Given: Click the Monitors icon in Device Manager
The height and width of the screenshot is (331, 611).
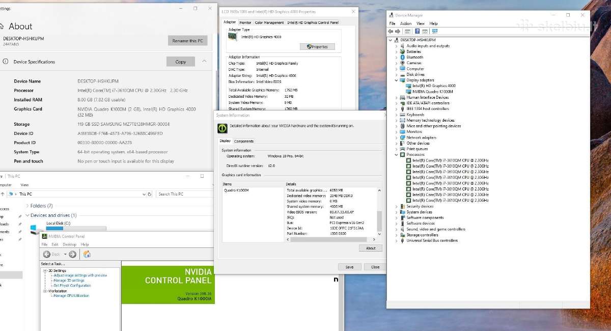Looking at the screenshot, I should 402,131.
